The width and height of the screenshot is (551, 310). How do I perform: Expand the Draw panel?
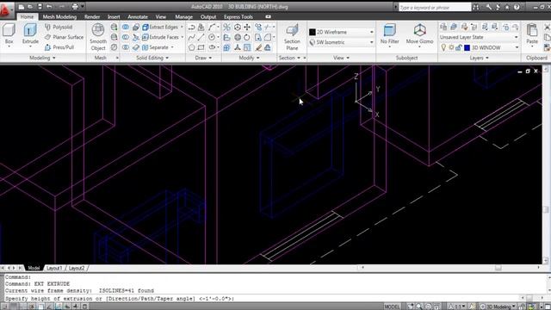click(203, 58)
